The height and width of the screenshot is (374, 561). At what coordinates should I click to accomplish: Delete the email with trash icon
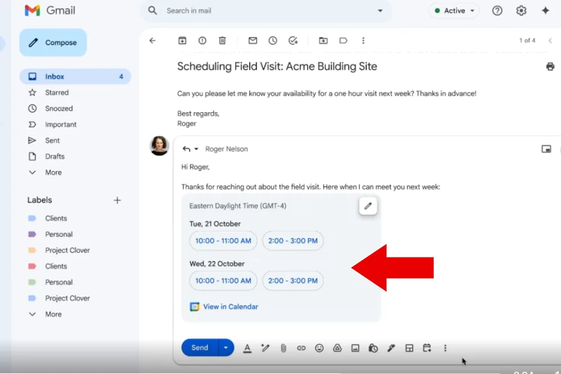tap(222, 40)
